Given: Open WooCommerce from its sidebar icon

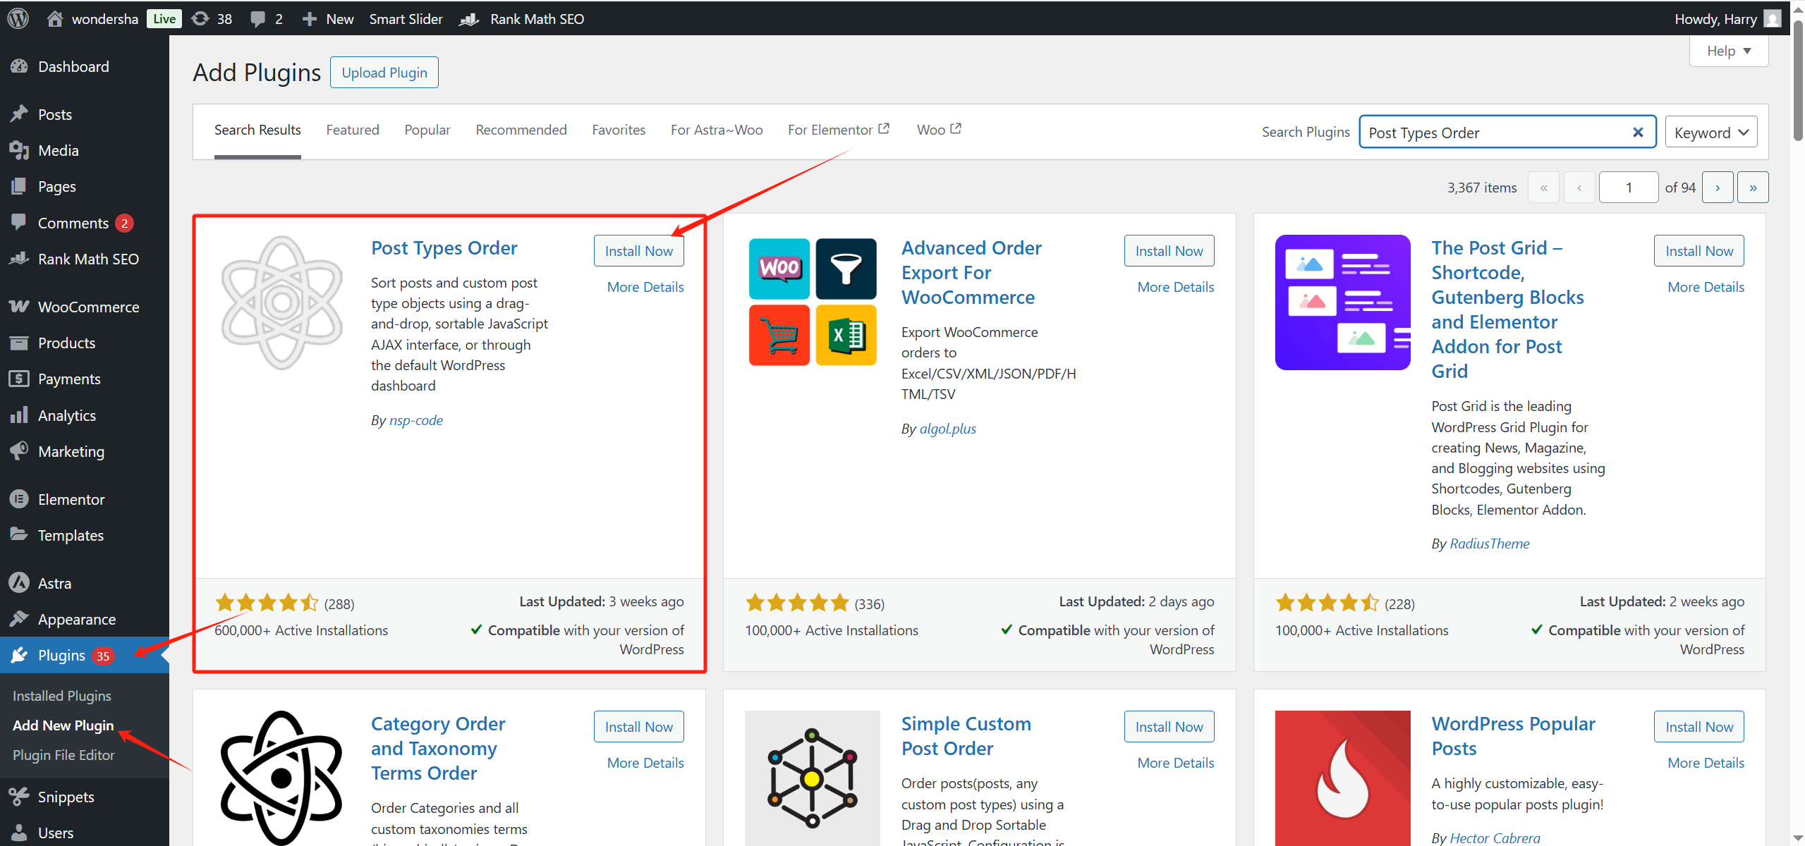Looking at the screenshot, I should (x=20, y=307).
